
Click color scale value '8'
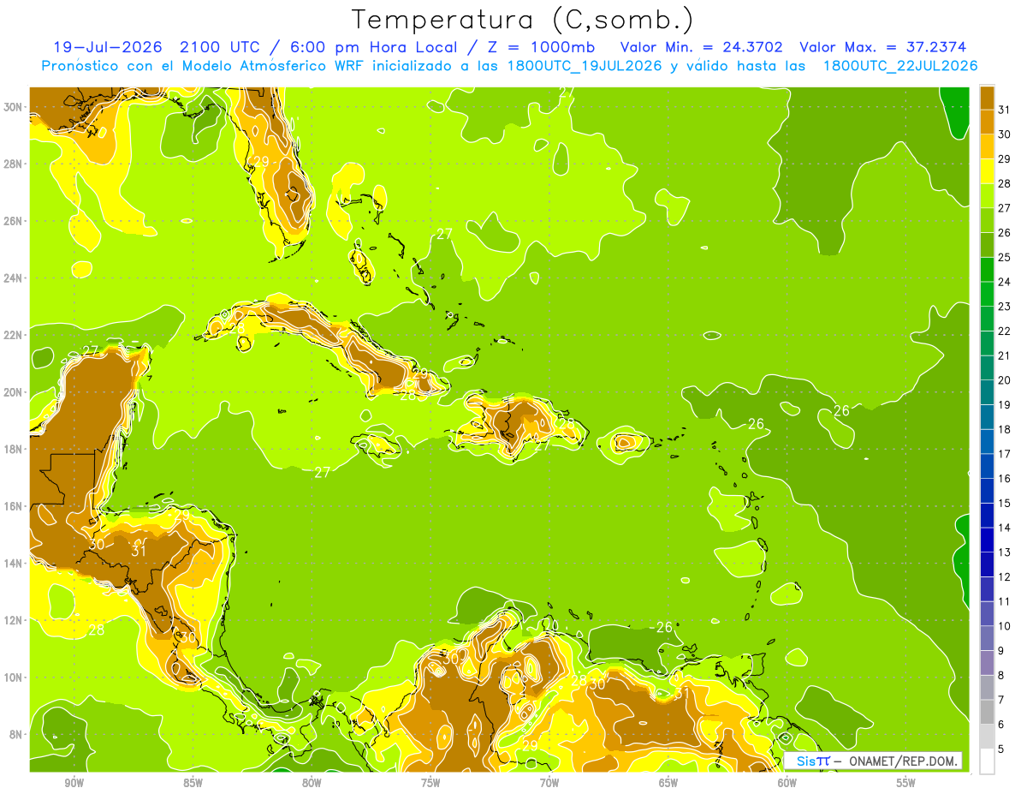click(x=1001, y=675)
